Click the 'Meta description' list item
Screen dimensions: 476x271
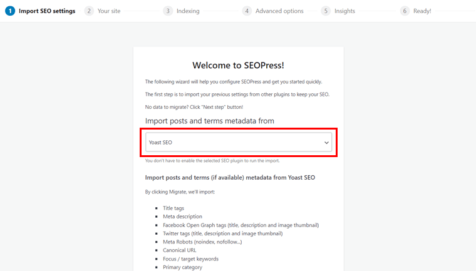(x=182, y=217)
